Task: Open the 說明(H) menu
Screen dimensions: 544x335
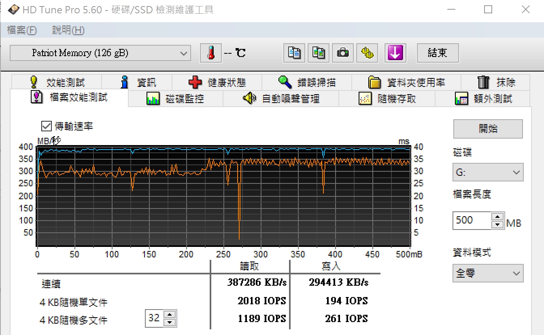Action: 68,30
